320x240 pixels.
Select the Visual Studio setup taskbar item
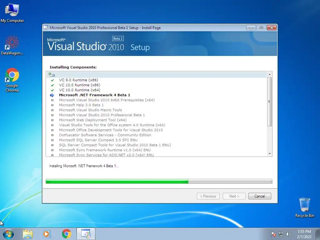[x=86, y=234]
